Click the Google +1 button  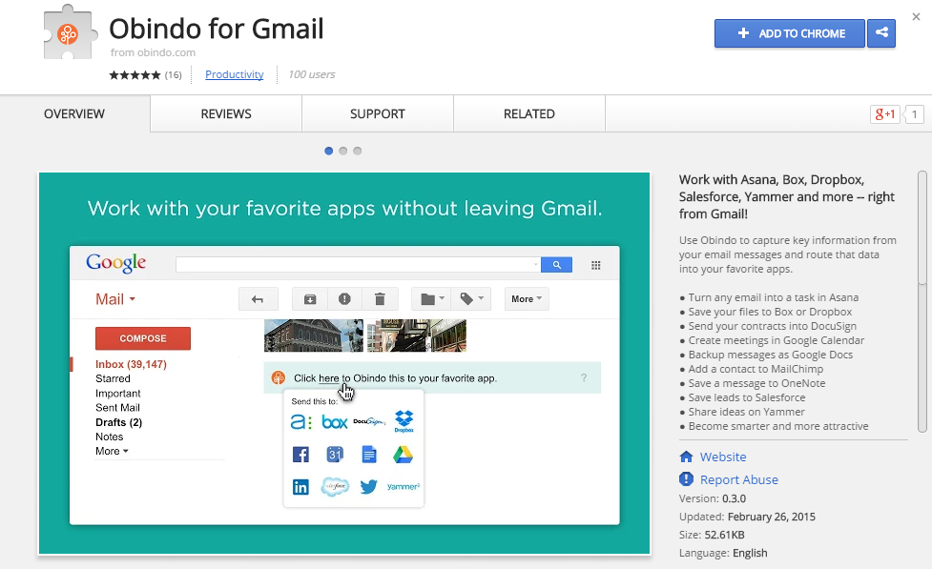click(884, 114)
